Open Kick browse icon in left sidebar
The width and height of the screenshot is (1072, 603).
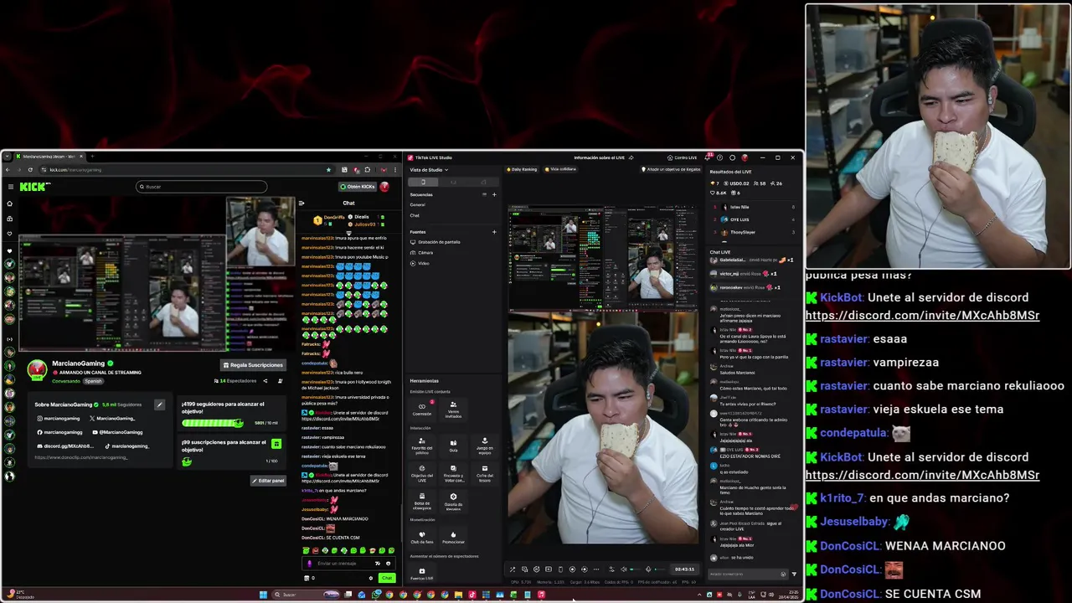pyautogui.click(x=10, y=219)
